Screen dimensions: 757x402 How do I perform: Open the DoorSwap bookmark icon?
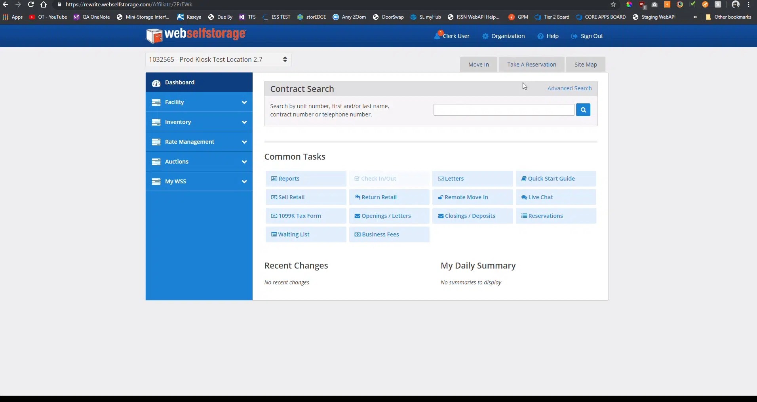(x=375, y=17)
